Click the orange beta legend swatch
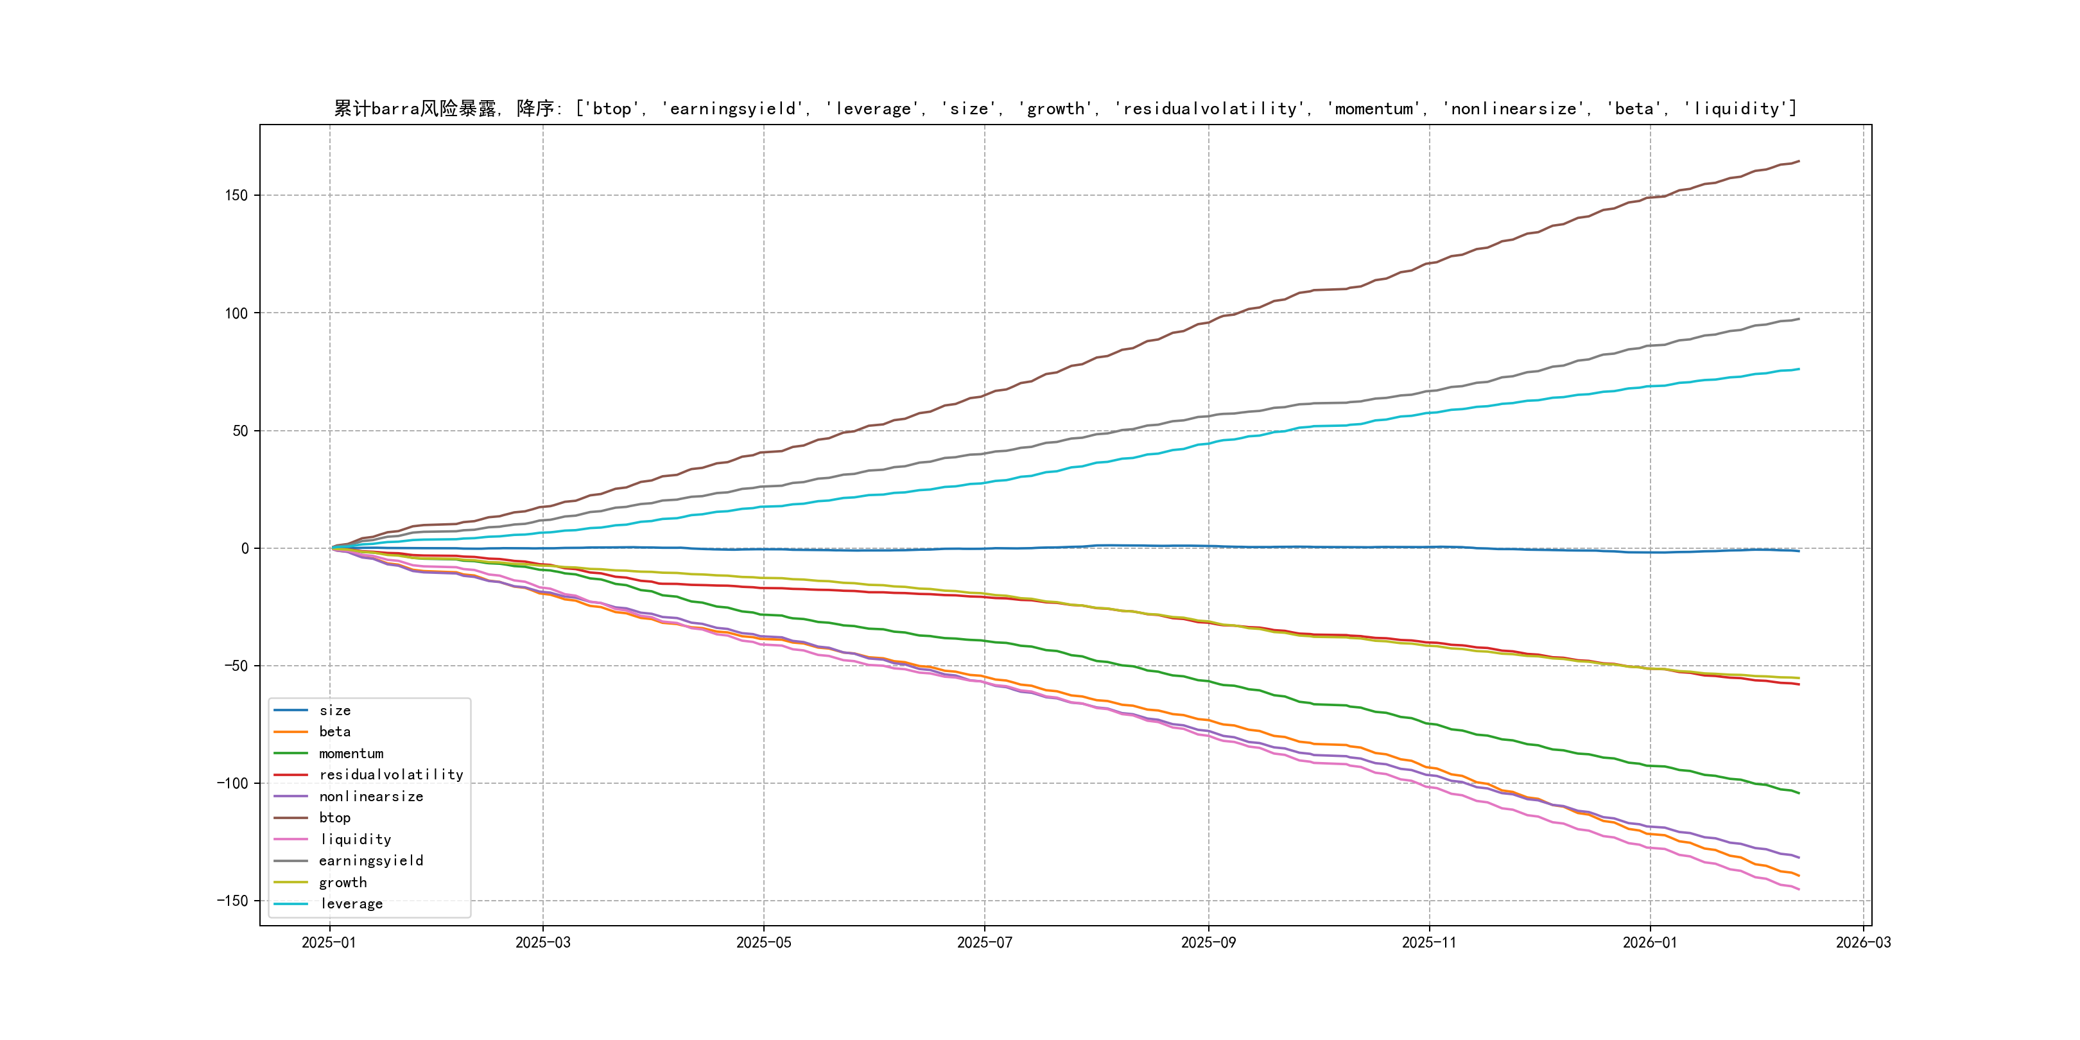The image size is (2080, 1040). pos(291,732)
